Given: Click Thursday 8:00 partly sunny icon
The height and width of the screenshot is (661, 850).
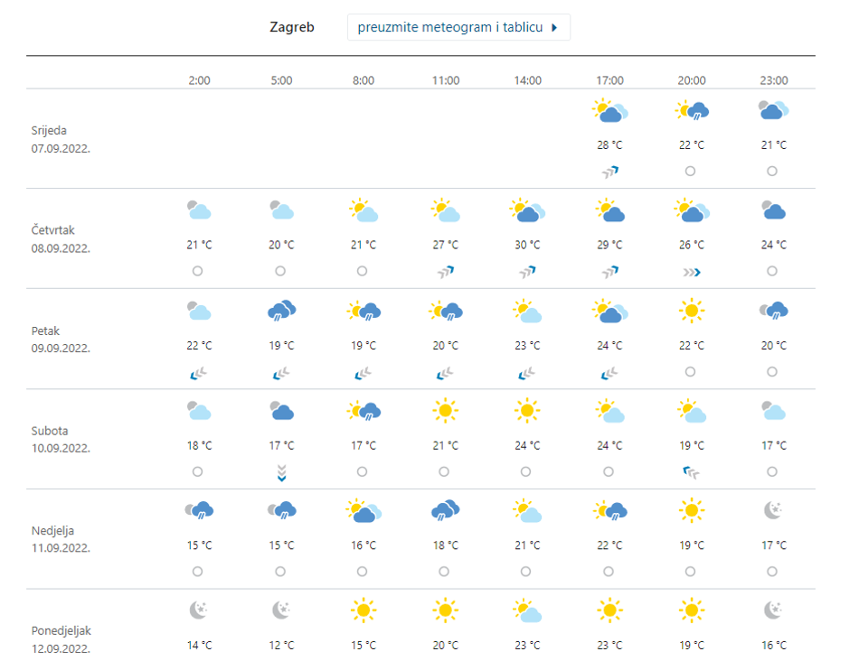Looking at the screenshot, I should [364, 212].
